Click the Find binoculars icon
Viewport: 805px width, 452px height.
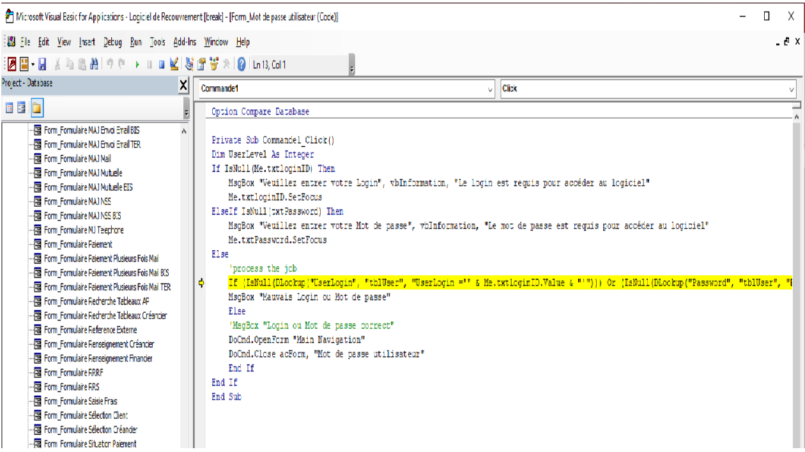tap(94, 64)
